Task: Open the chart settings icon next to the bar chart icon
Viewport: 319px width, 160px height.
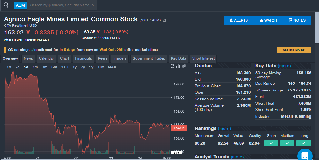Action: (x=184, y=66)
